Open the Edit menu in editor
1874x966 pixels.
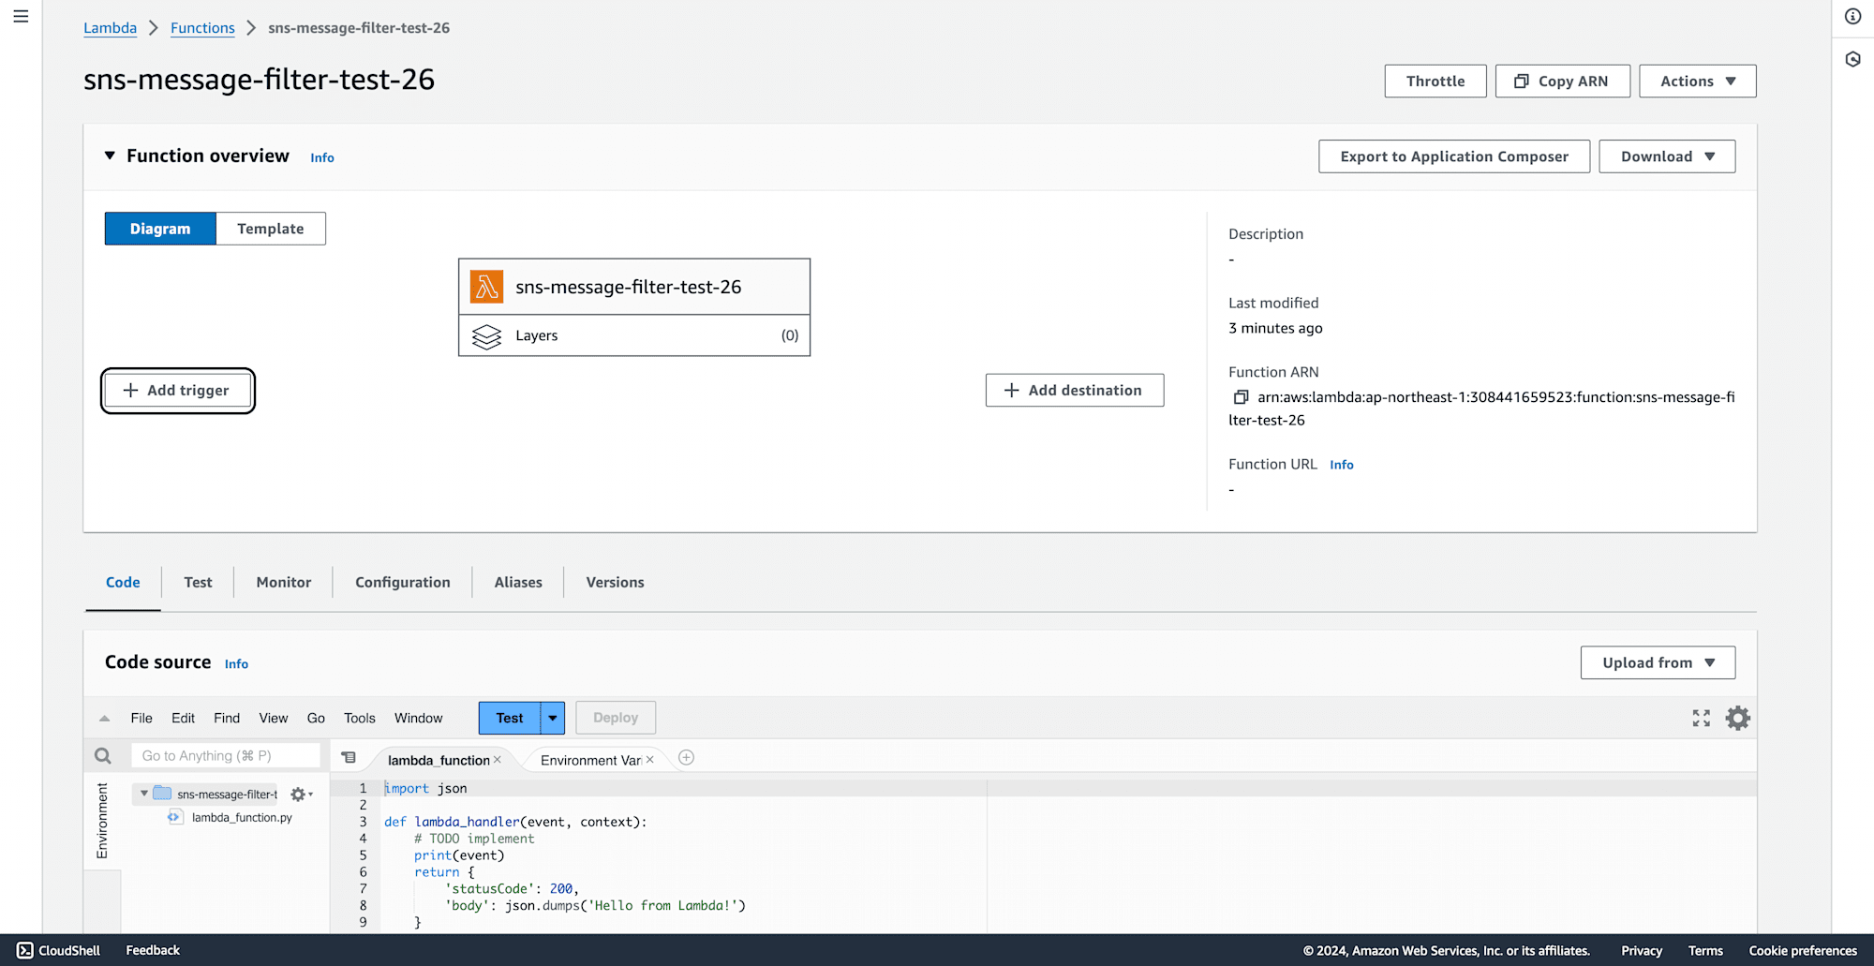pyautogui.click(x=183, y=718)
